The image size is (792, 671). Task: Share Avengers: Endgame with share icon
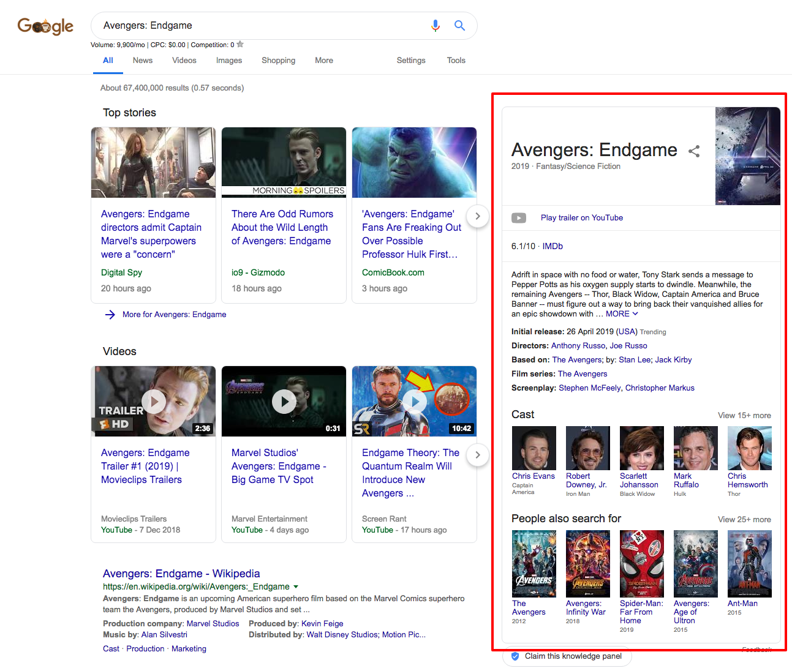click(694, 151)
